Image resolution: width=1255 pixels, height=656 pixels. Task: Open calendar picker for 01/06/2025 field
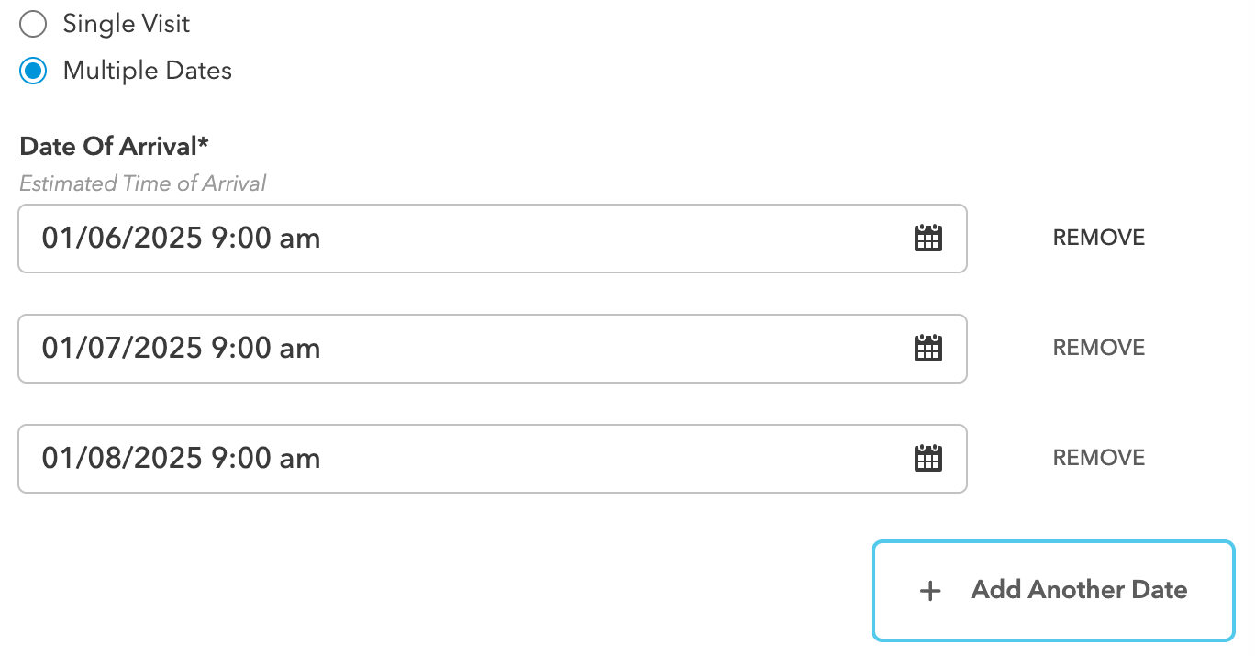click(928, 239)
